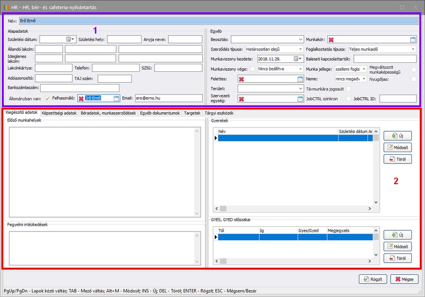This screenshot has width=425, height=297.
Task: Enable the Távmunkára jogosult checkbox
Action: point(348,88)
